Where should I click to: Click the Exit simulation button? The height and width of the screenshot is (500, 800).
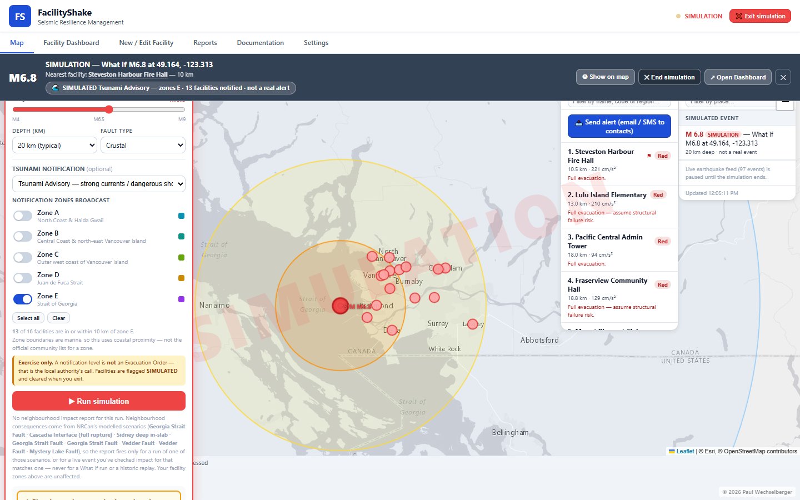click(x=760, y=16)
